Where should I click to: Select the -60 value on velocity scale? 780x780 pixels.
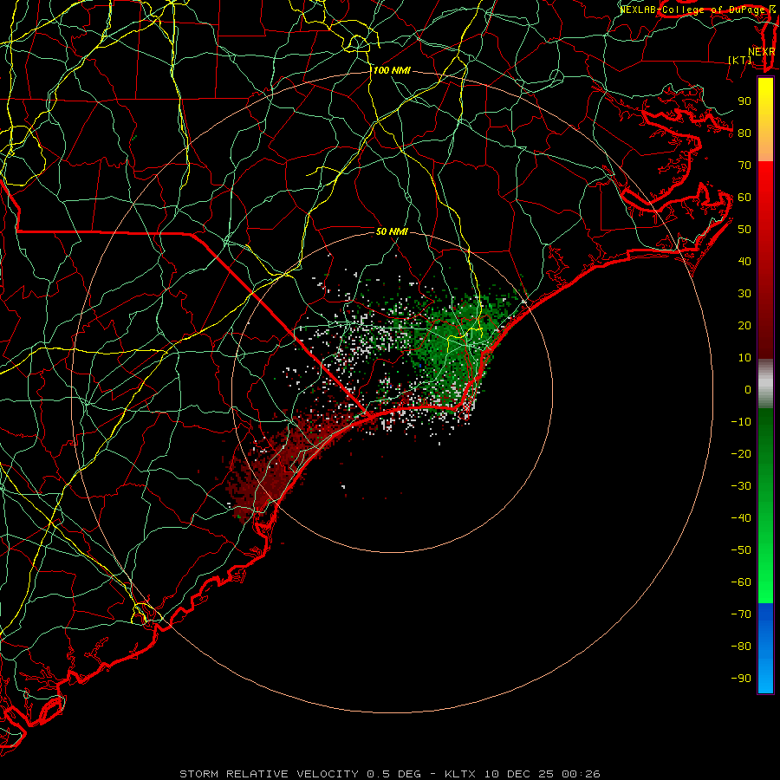click(x=741, y=582)
